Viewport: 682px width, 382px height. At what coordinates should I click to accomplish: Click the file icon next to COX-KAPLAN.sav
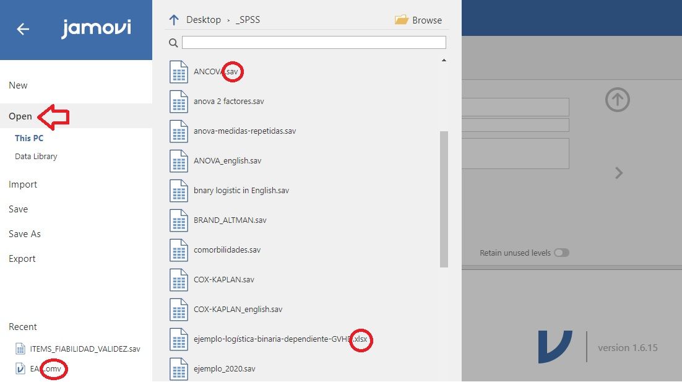(x=178, y=279)
